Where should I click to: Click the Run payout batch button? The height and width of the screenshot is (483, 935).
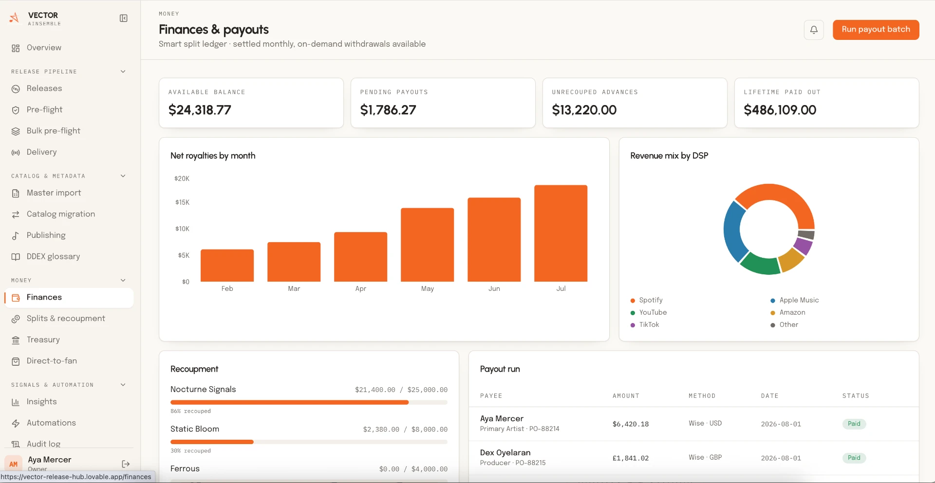(876, 30)
